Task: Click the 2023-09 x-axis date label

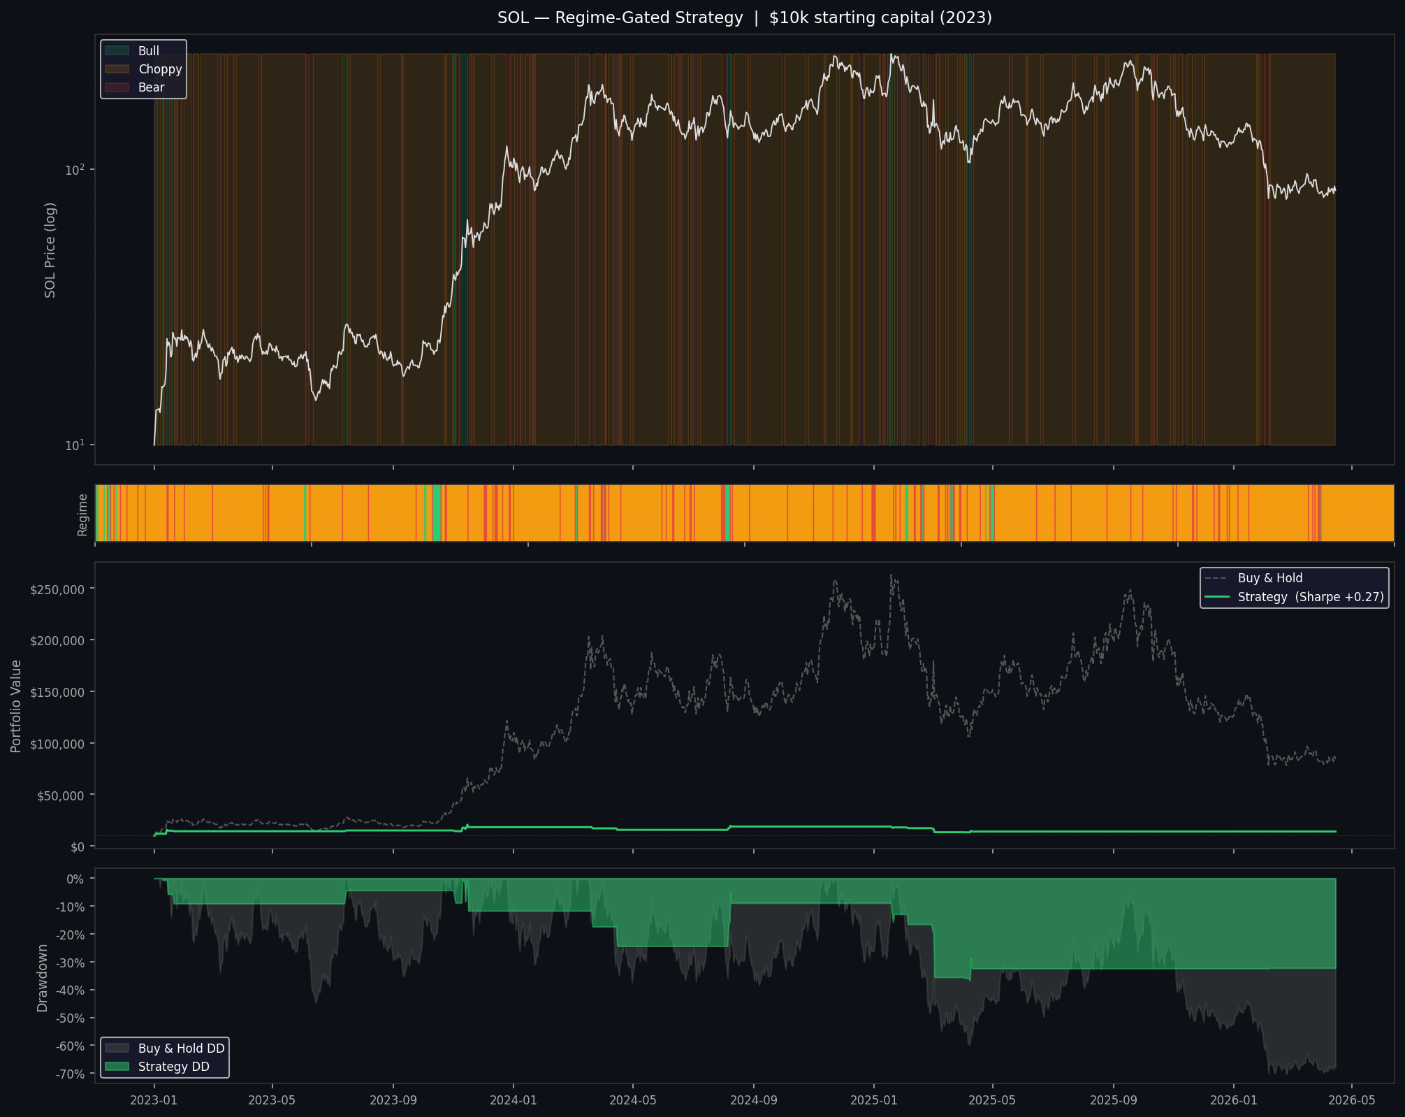Action: tap(393, 1100)
